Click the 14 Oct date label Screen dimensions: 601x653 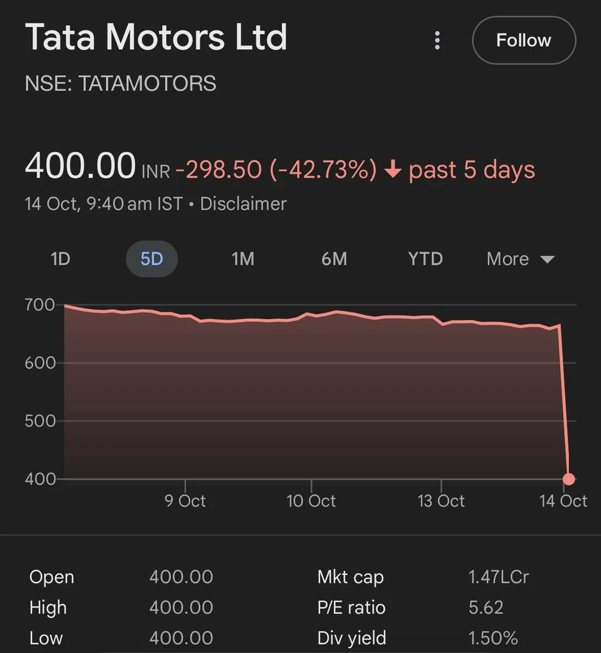(x=563, y=500)
